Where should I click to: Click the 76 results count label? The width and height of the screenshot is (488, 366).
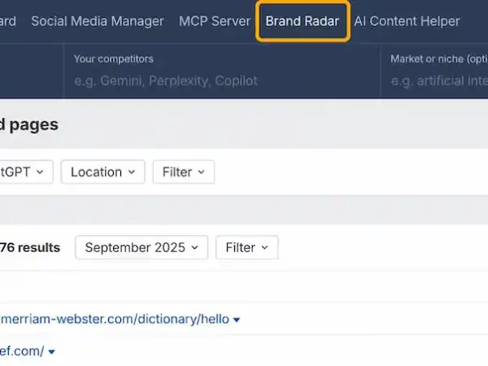[30, 247]
